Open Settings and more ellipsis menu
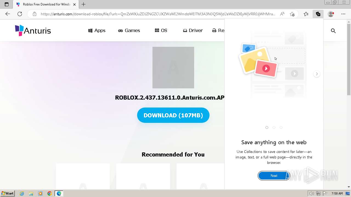Screen dimensions: 351x197 pos(343,14)
